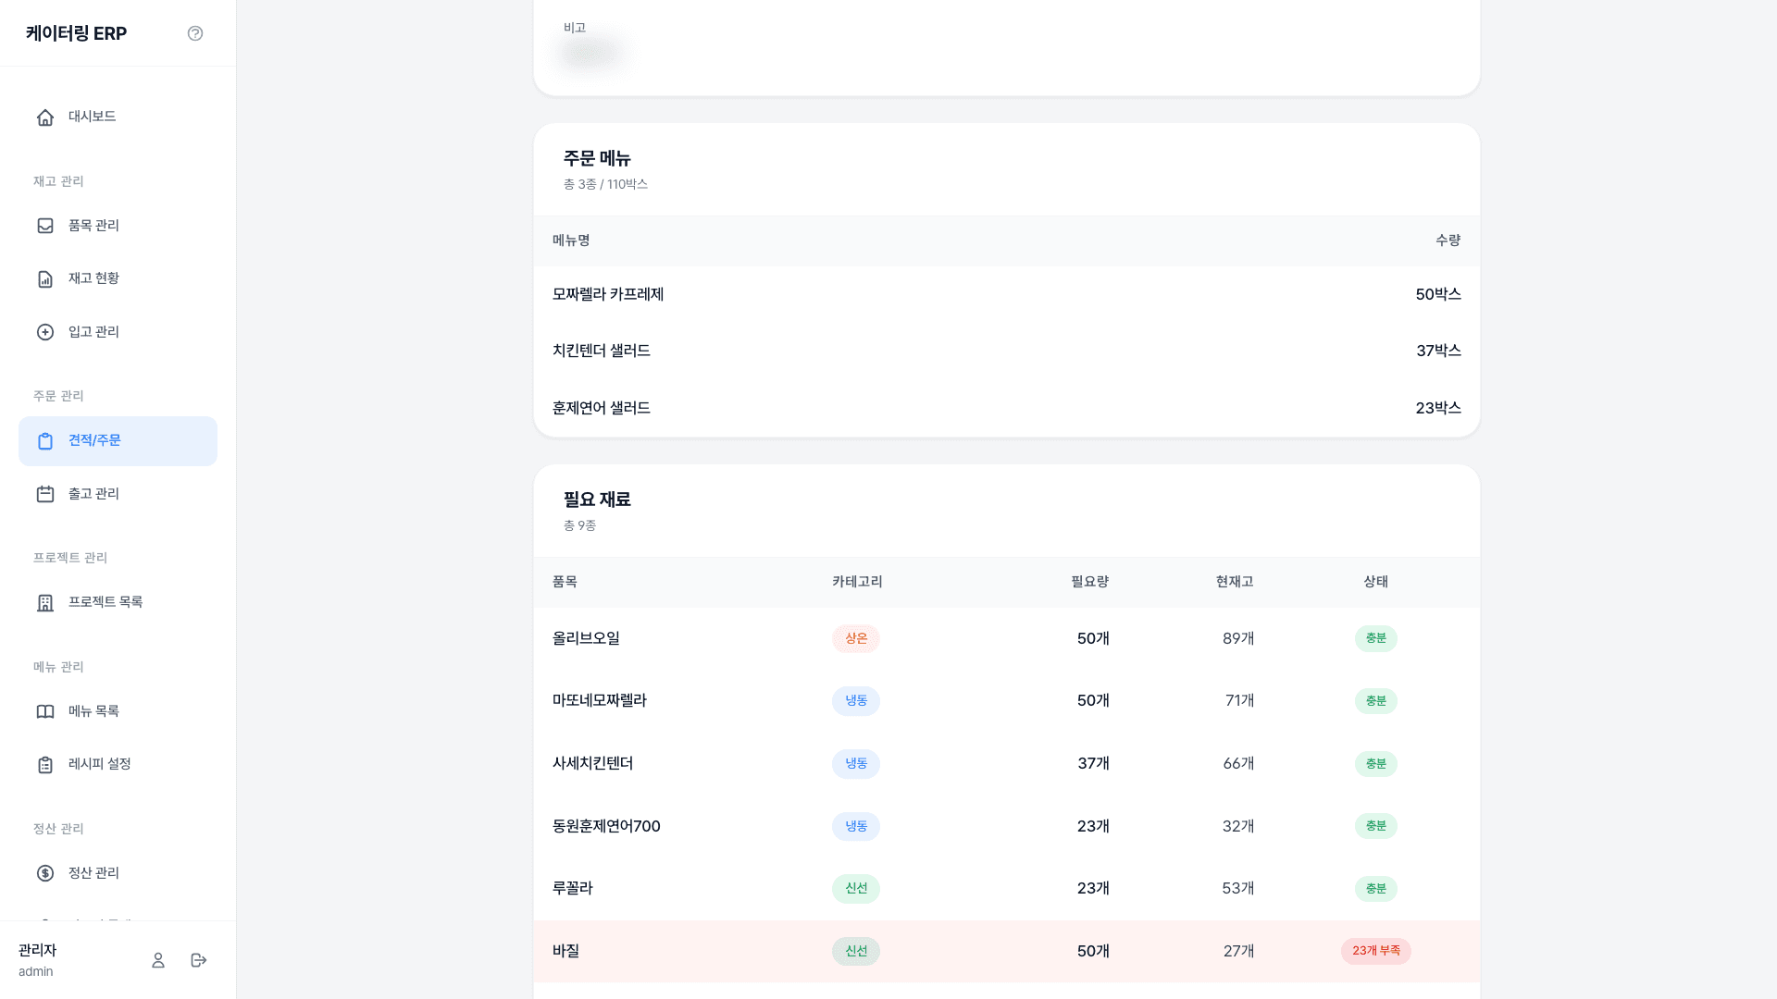Click the 출고 관리 calendar icon

coord(45,494)
